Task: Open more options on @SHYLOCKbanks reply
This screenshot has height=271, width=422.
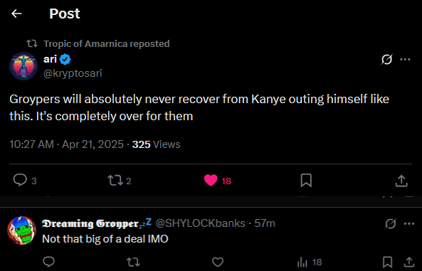Action: tap(409, 223)
